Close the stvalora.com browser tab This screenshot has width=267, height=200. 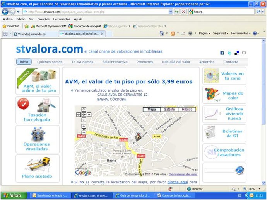102,34
